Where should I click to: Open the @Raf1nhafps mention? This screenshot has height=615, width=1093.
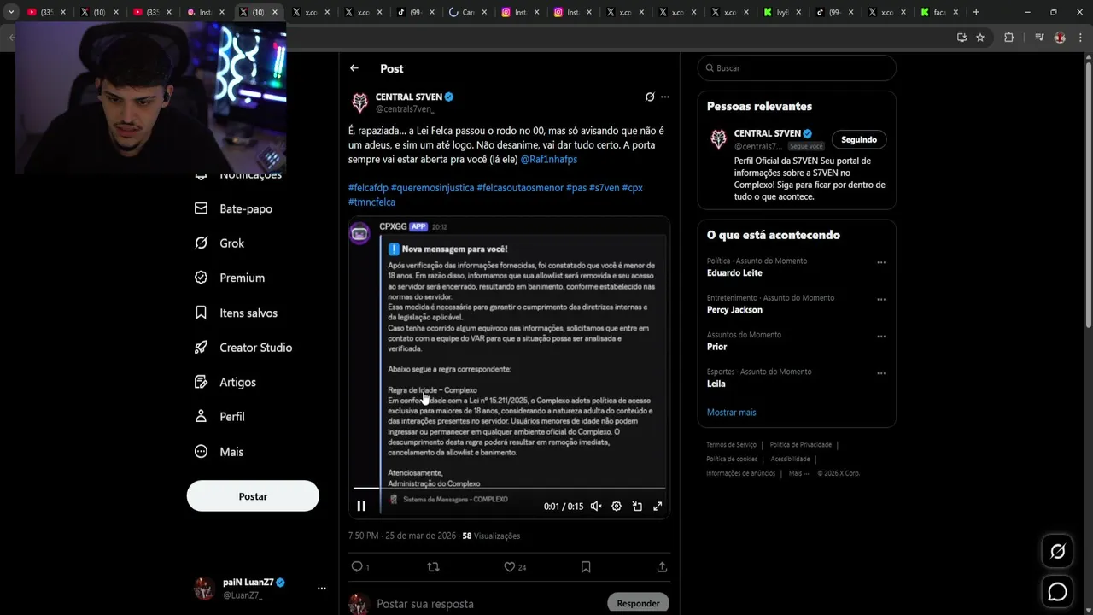click(x=549, y=160)
